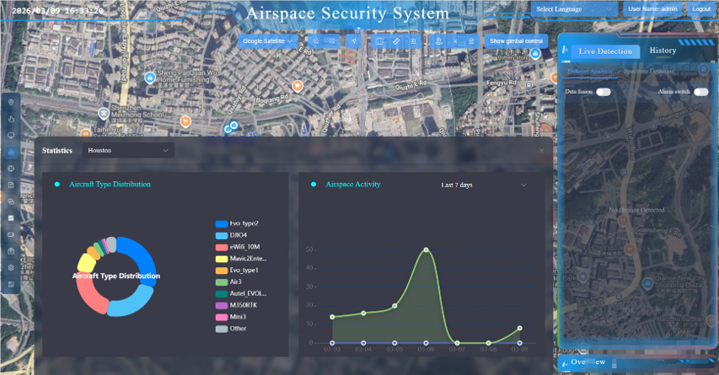Select the Spectrum Detection tab
The image size is (719, 375).
(648, 72)
